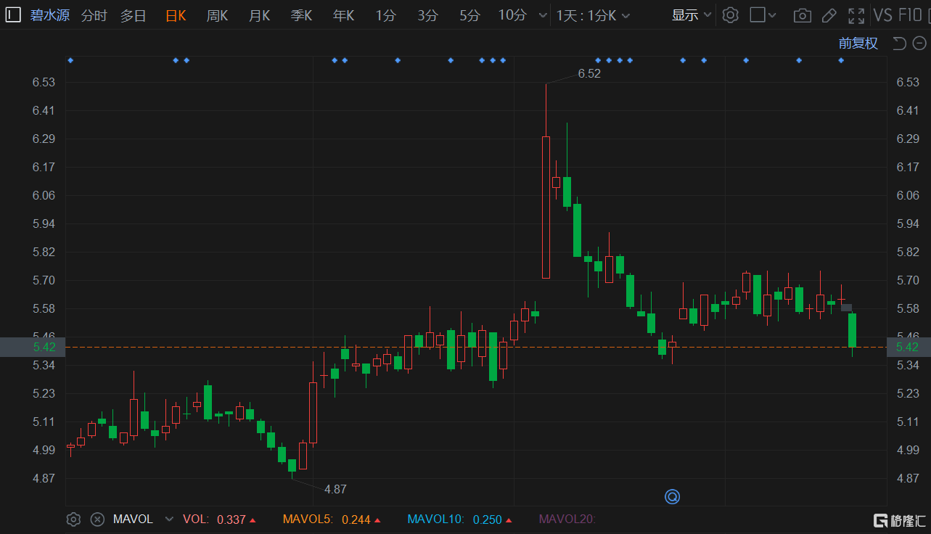Click the rightmost blue diamond event marker
The height and width of the screenshot is (534, 931).
coord(841,60)
